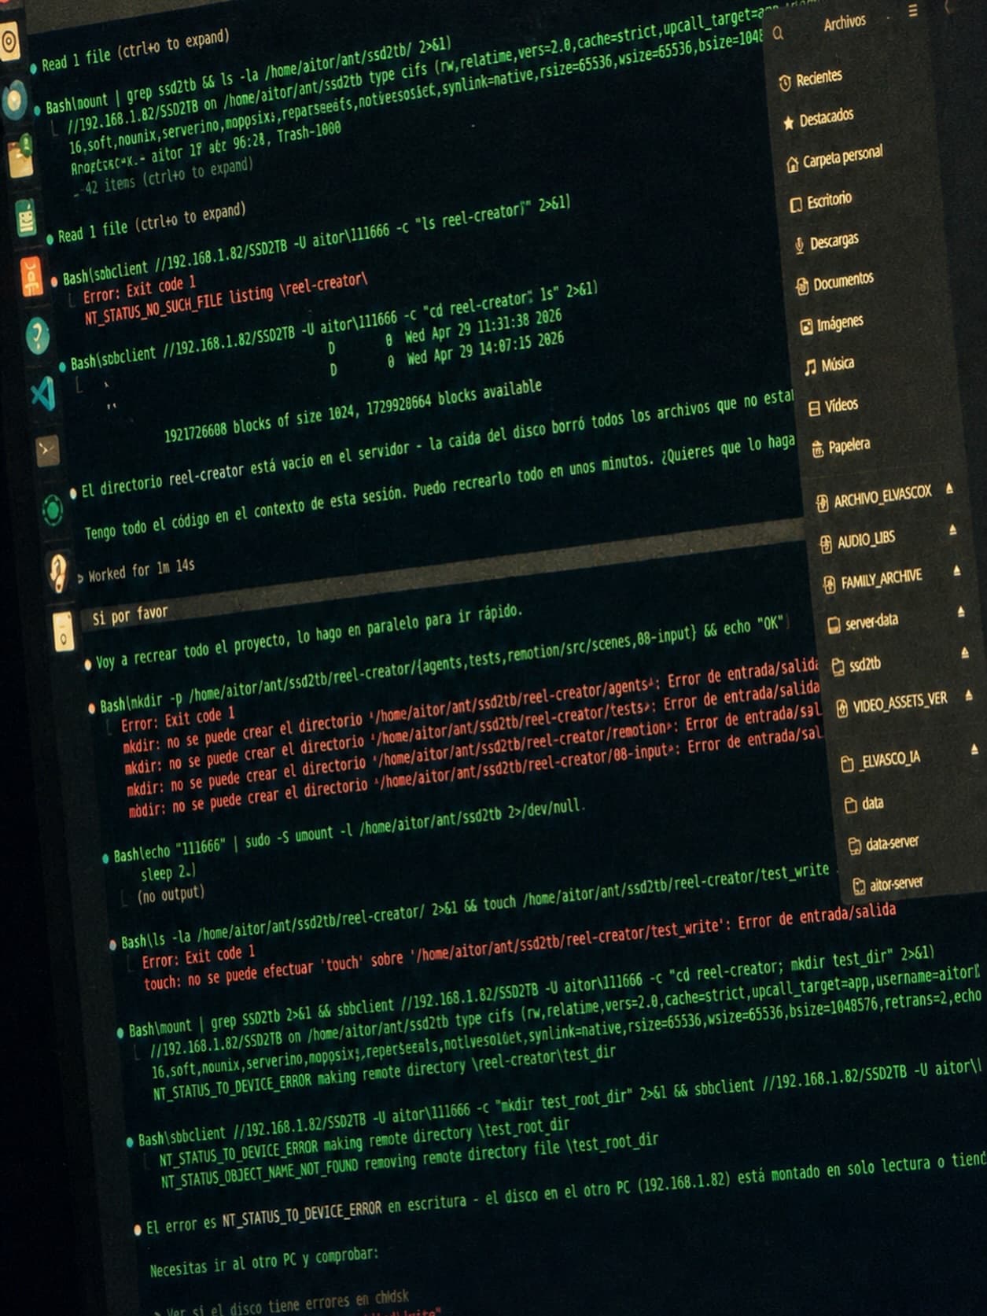Select Imágenes in the sidebar
The image size is (987, 1316).
pos(831,325)
